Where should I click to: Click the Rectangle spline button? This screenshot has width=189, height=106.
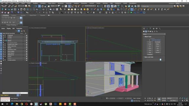[x=157, y=42]
